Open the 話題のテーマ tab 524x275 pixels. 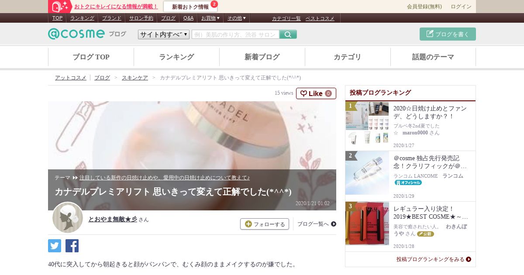pos(433,57)
